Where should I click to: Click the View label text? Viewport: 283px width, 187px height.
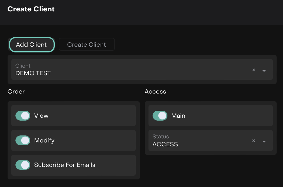(41, 116)
